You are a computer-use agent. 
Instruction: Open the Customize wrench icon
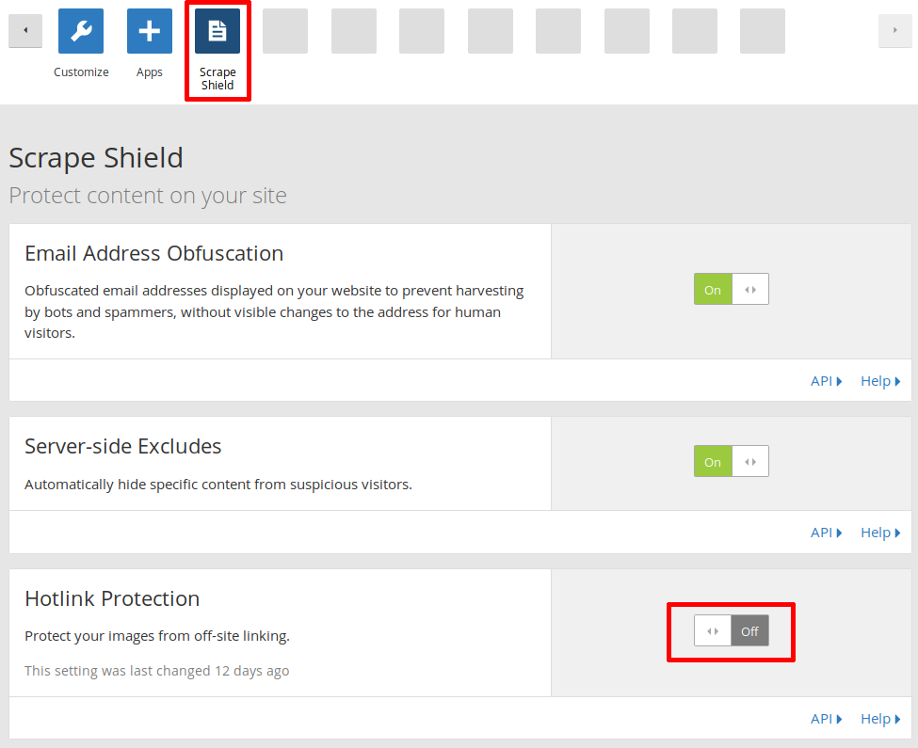click(x=81, y=31)
